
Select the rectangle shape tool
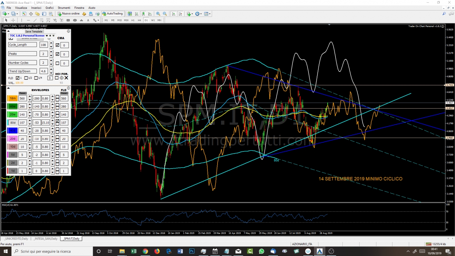point(68,20)
